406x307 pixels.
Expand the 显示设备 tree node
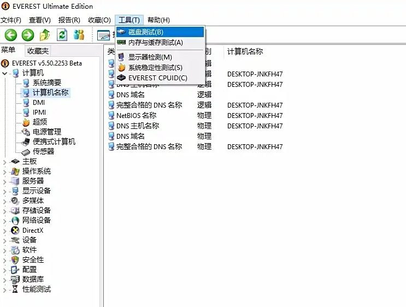click(4, 192)
